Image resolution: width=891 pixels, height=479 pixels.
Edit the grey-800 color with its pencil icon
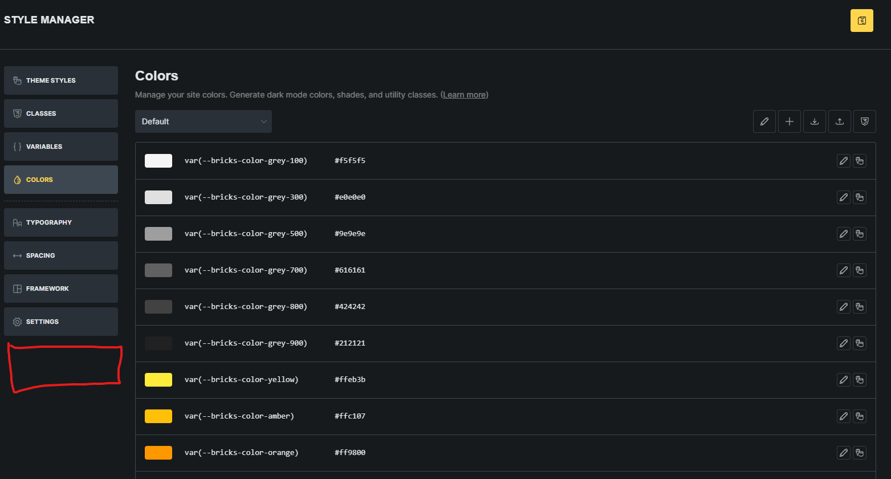click(843, 307)
